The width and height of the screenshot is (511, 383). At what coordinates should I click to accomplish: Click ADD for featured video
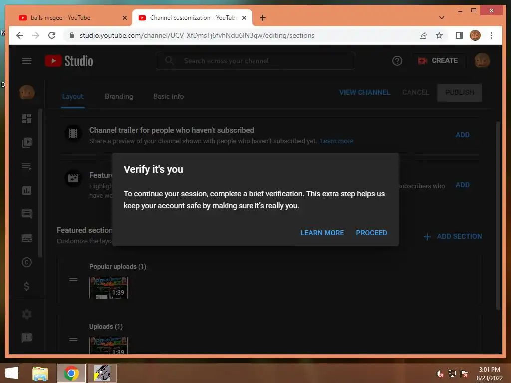coord(462,185)
